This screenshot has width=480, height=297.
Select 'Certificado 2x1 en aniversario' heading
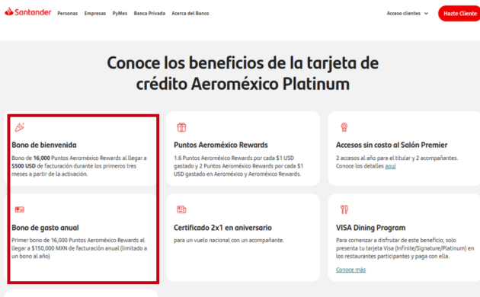pyautogui.click(x=222, y=228)
